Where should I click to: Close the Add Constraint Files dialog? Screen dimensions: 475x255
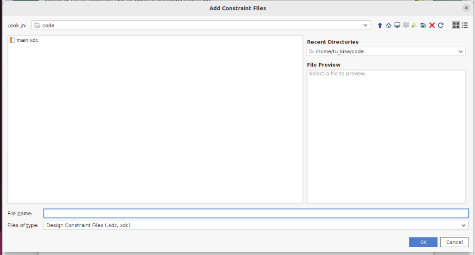coord(466,8)
